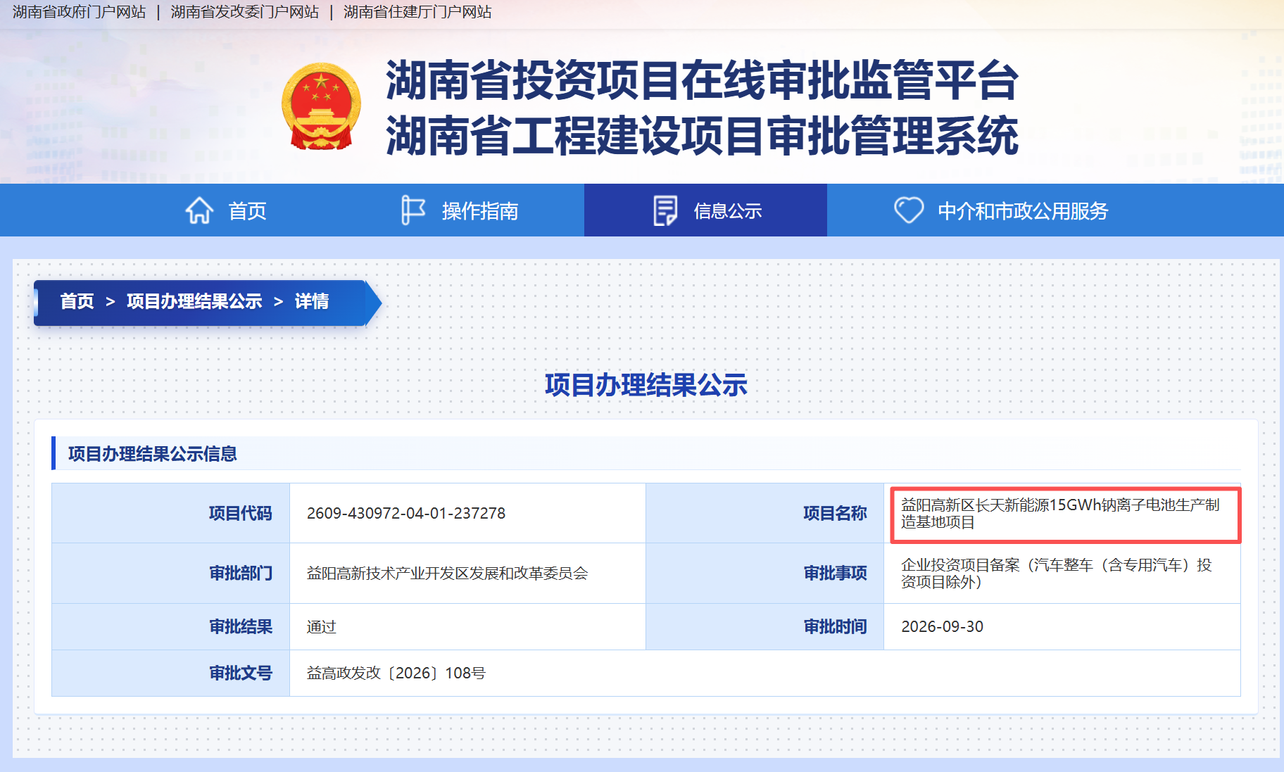Click the 企业投资项目备案 approval item value
The image size is (1284, 772).
[x=1057, y=574]
